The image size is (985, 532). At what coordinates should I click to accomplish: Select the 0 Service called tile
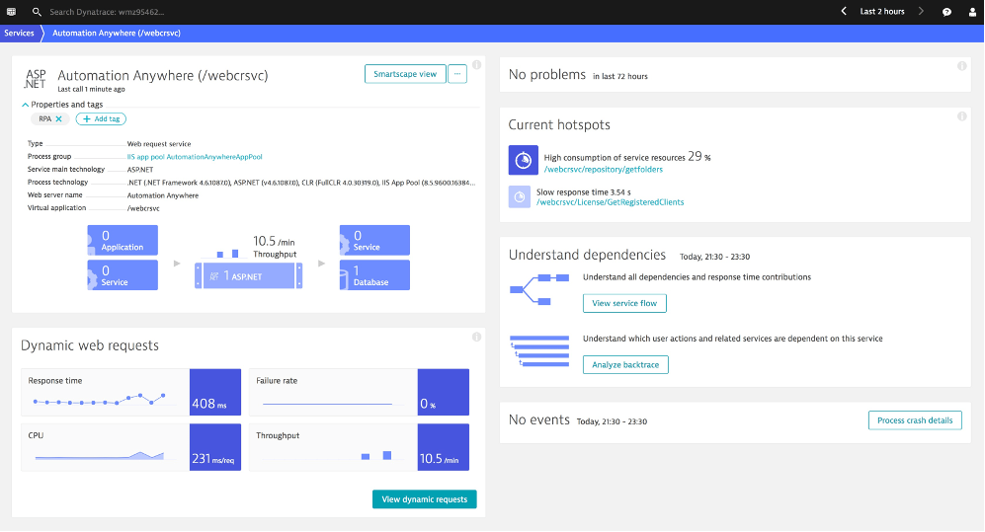[375, 240]
